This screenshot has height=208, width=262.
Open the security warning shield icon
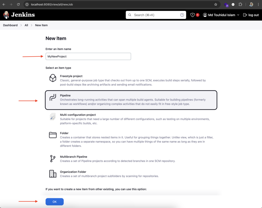coord(192,15)
